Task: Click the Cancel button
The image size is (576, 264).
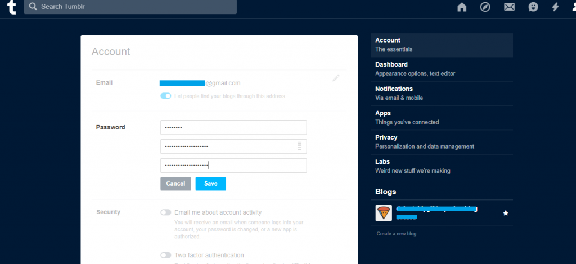Action: click(x=175, y=183)
